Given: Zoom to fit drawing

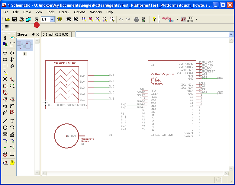Looking at the screenshot, I should [x=84, y=19].
